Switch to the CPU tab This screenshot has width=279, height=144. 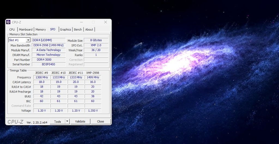[x=12, y=29]
